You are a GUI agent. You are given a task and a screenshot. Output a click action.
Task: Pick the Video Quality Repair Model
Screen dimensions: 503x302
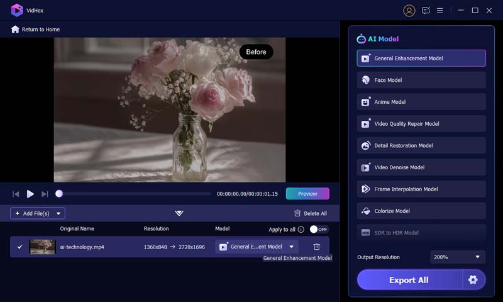point(421,123)
